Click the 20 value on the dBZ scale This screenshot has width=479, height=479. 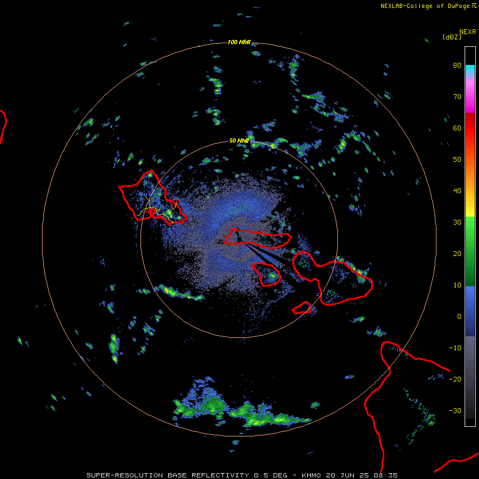pyautogui.click(x=457, y=254)
